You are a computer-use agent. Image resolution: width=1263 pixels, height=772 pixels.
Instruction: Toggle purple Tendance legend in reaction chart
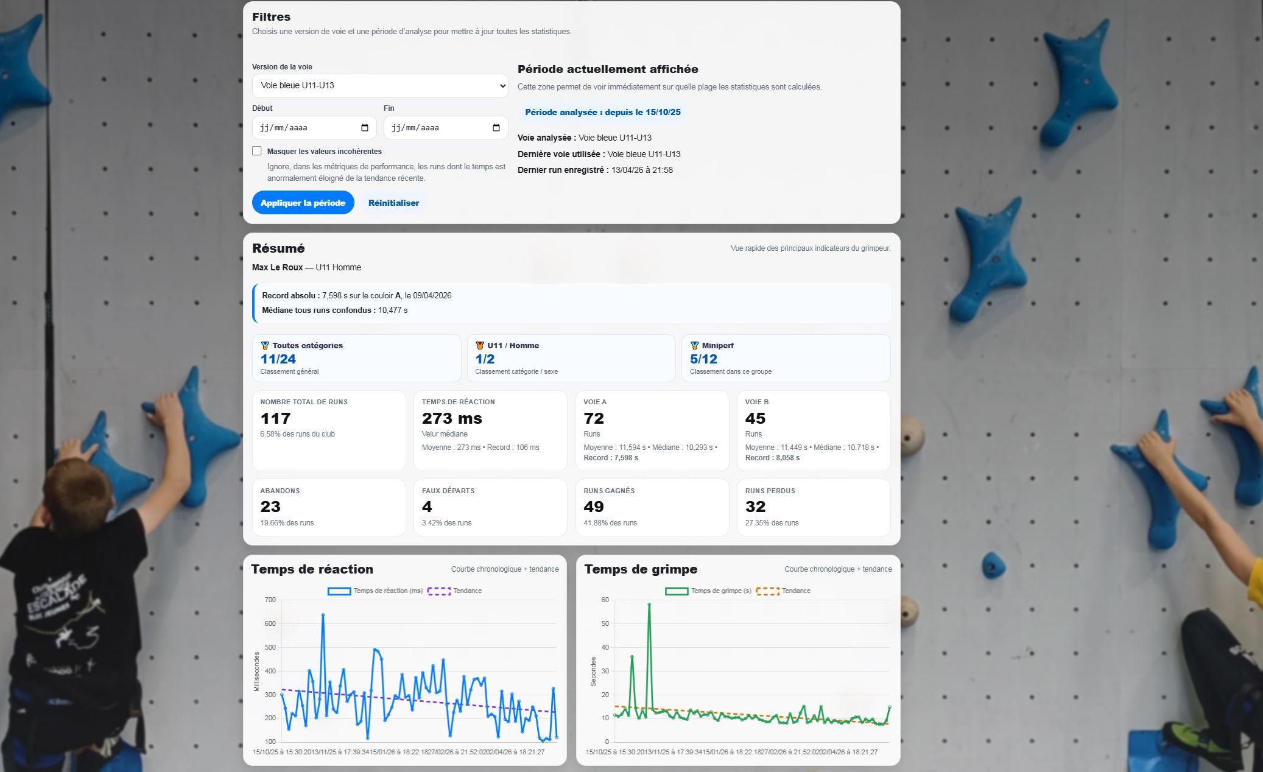pyautogui.click(x=439, y=591)
